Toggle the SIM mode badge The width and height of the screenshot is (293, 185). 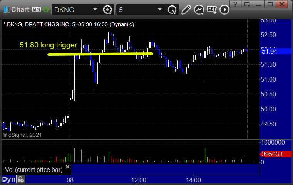click(x=36, y=9)
